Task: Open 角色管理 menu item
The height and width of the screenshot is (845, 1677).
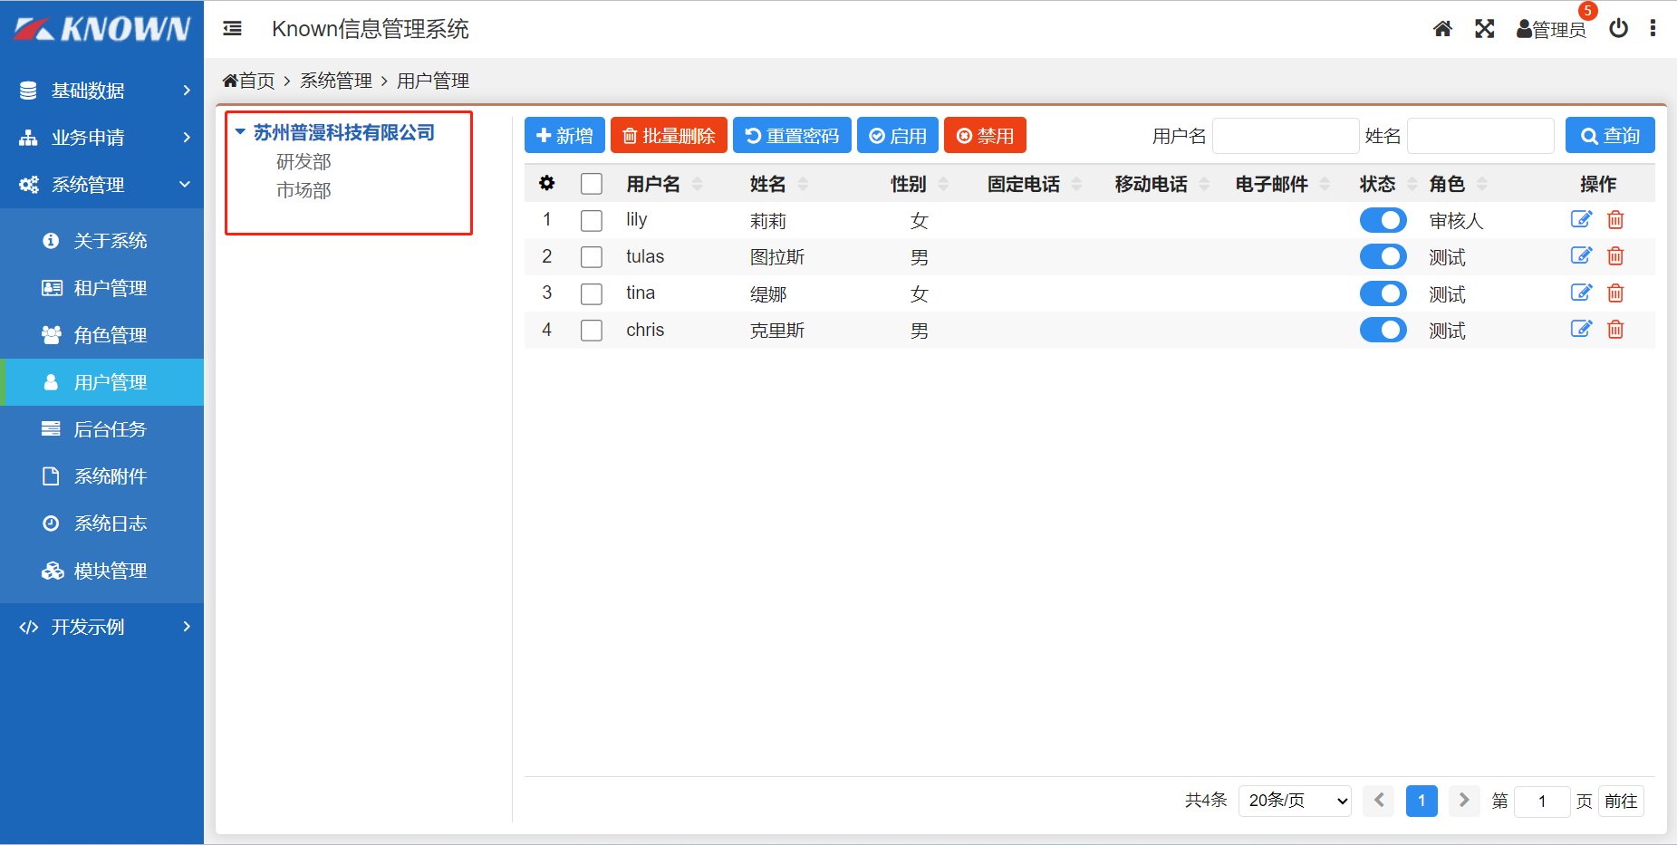Action: pyautogui.click(x=101, y=335)
